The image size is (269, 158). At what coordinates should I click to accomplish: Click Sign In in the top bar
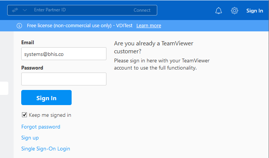click(254, 11)
